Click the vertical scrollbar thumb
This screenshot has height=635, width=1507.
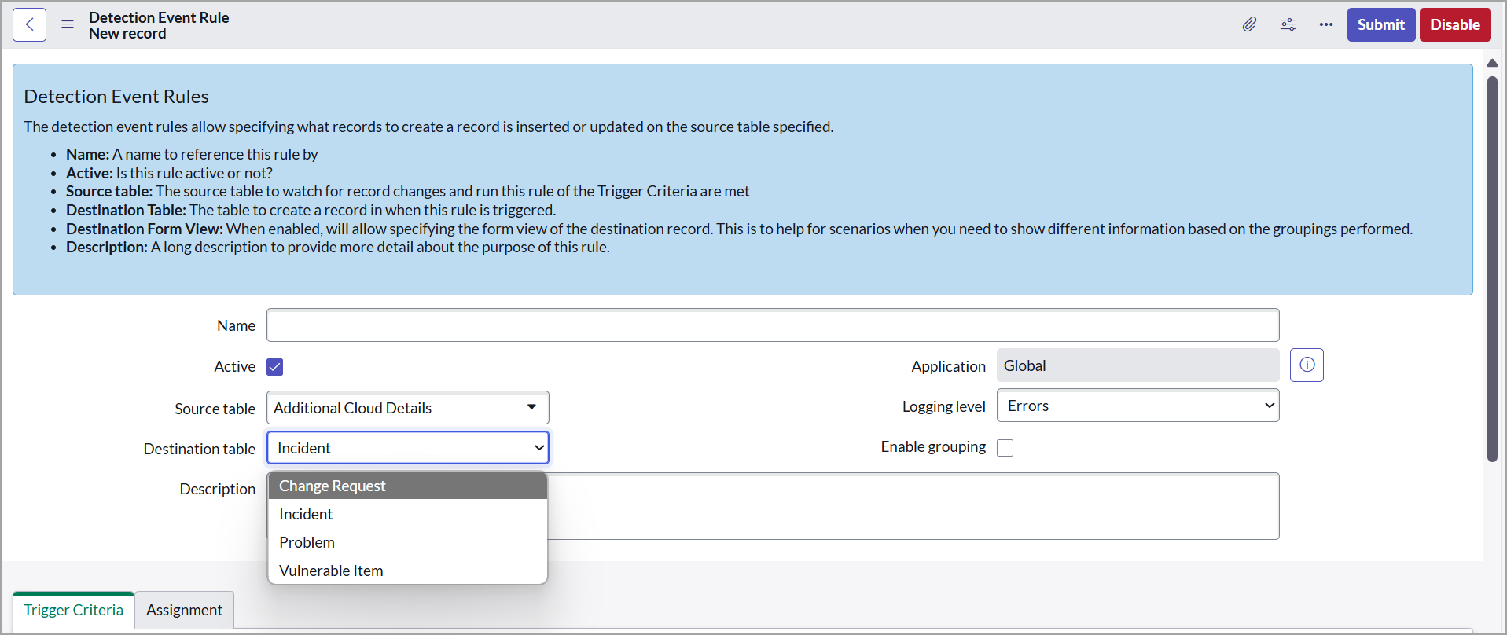tap(1492, 269)
